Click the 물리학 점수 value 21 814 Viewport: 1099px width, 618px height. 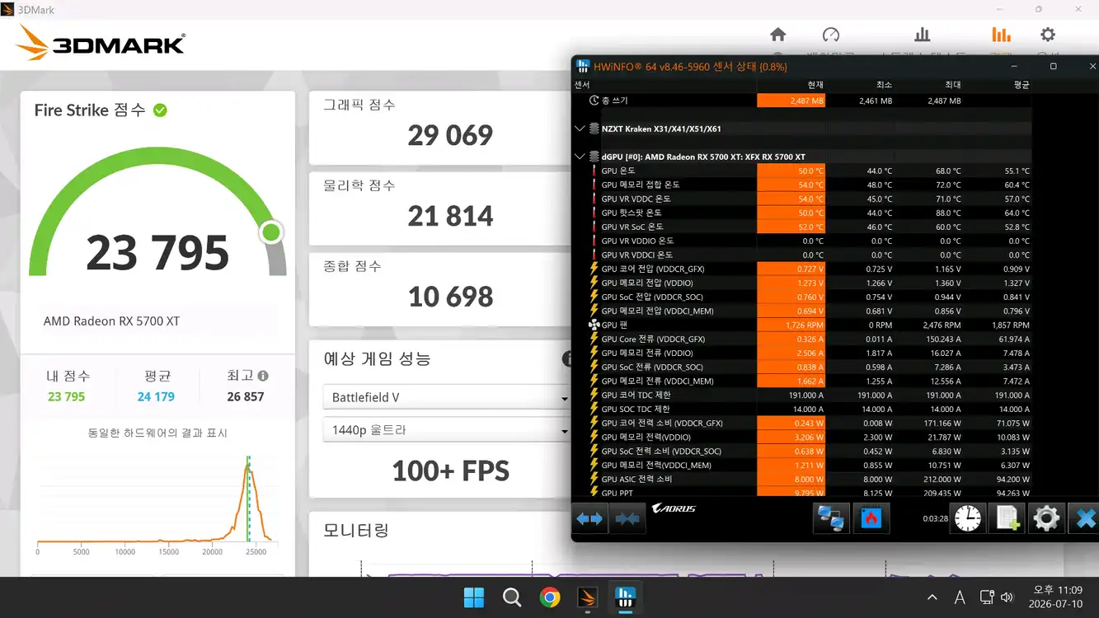tap(450, 216)
